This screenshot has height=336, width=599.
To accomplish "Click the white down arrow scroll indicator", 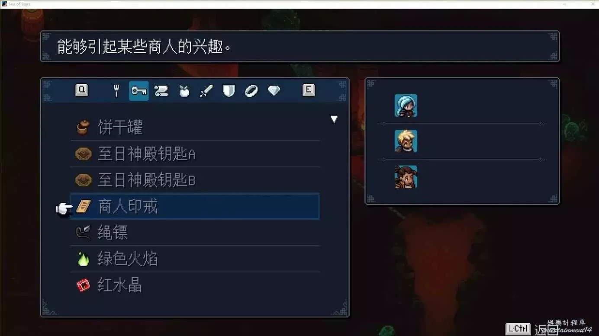I will click(334, 119).
